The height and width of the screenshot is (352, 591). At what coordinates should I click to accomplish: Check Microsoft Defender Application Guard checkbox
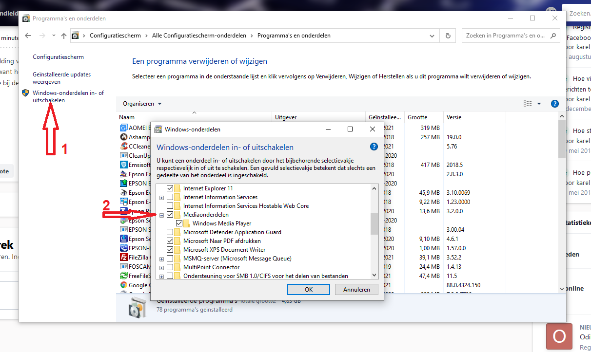(x=170, y=232)
